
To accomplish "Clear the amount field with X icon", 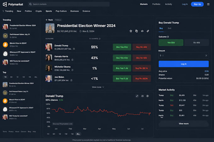I will pos(206,55).
